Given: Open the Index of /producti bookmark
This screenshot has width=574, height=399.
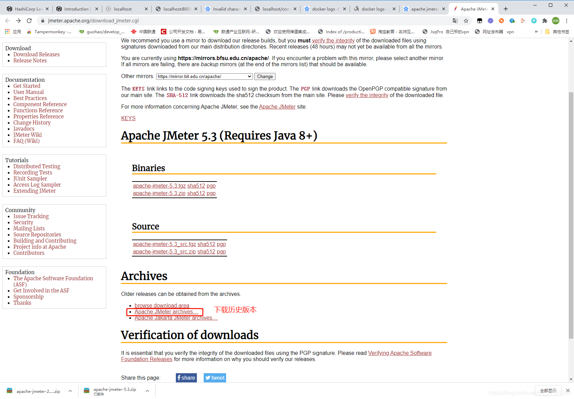Looking at the screenshot, I should point(341,32).
